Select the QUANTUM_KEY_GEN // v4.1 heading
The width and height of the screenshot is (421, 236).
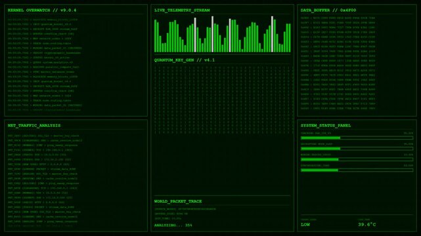[184, 60]
